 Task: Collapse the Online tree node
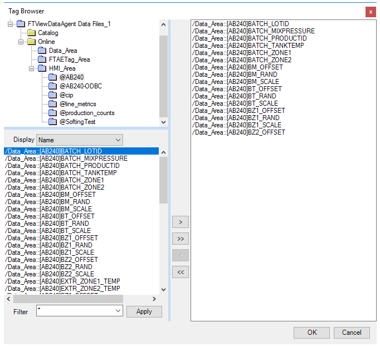click(21, 42)
